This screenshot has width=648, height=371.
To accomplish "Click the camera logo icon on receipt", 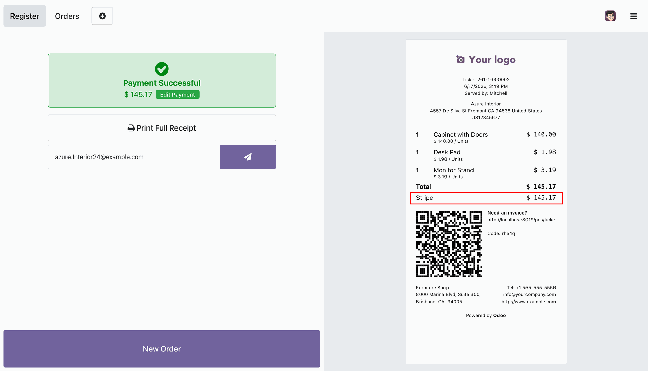I will (460, 59).
